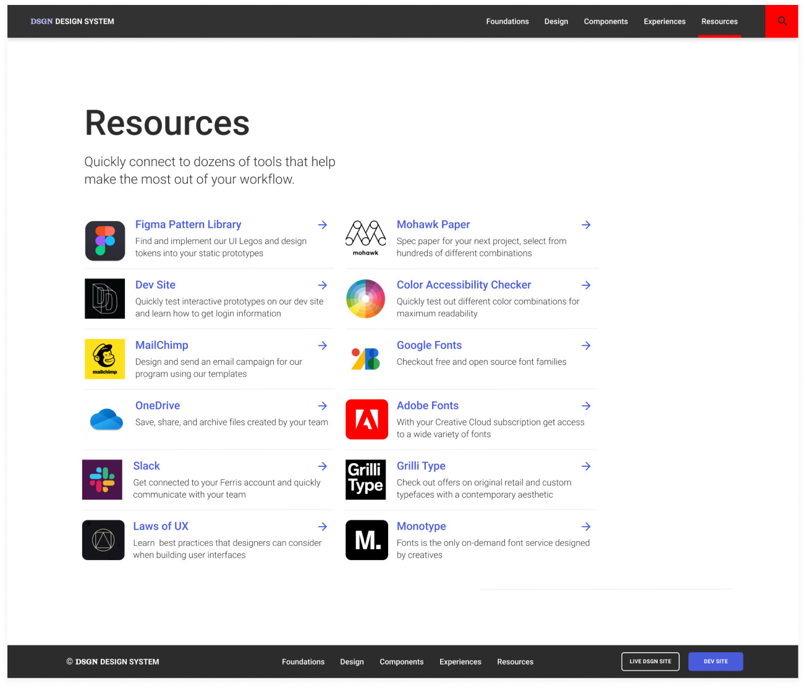Viewport: 806px width, 688px height.
Task: Click the arrow next to Google Fonts
Action: click(x=587, y=346)
